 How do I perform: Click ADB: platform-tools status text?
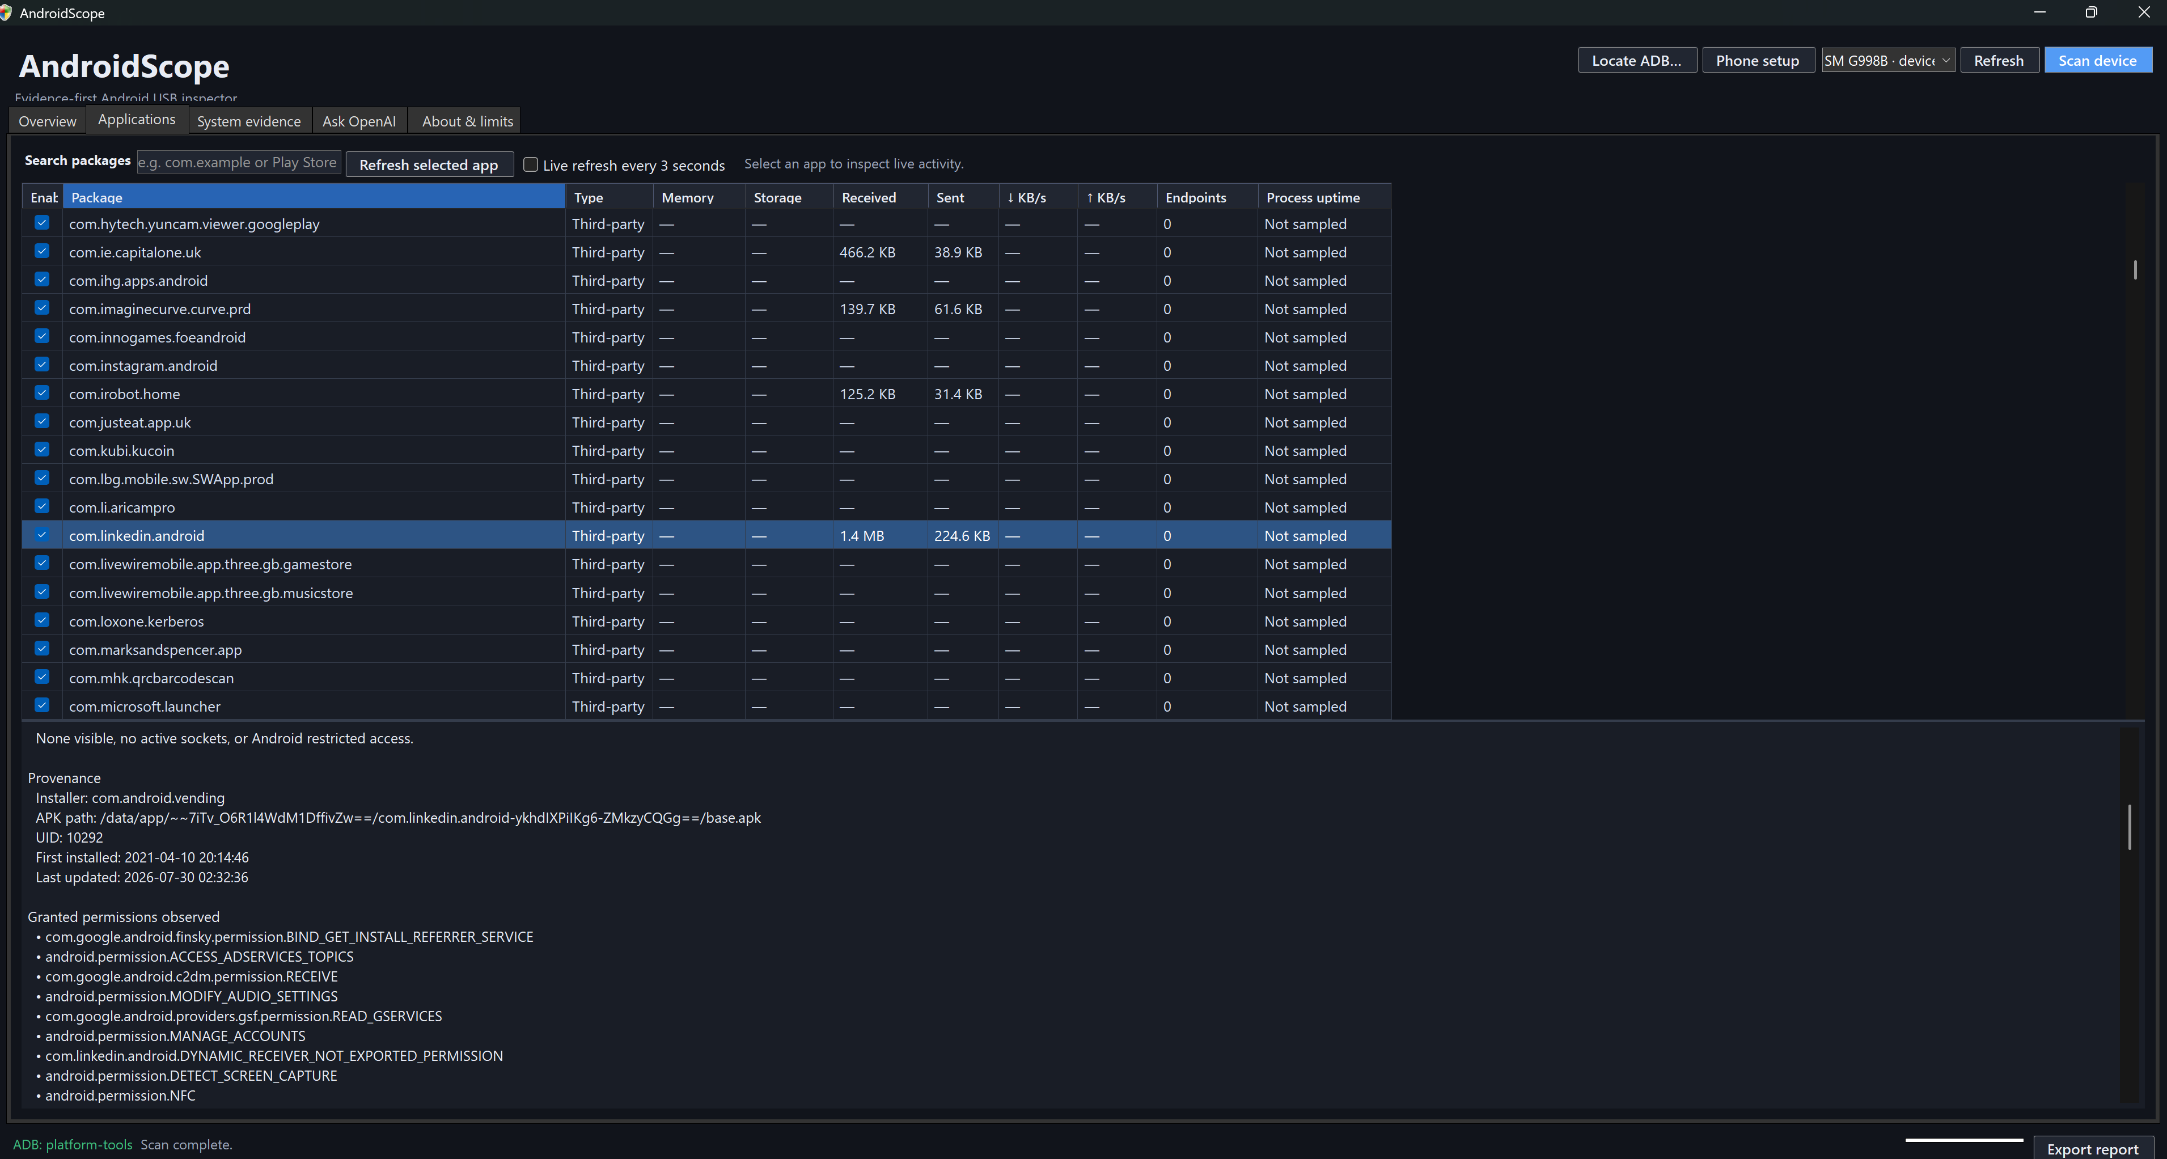(73, 1145)
